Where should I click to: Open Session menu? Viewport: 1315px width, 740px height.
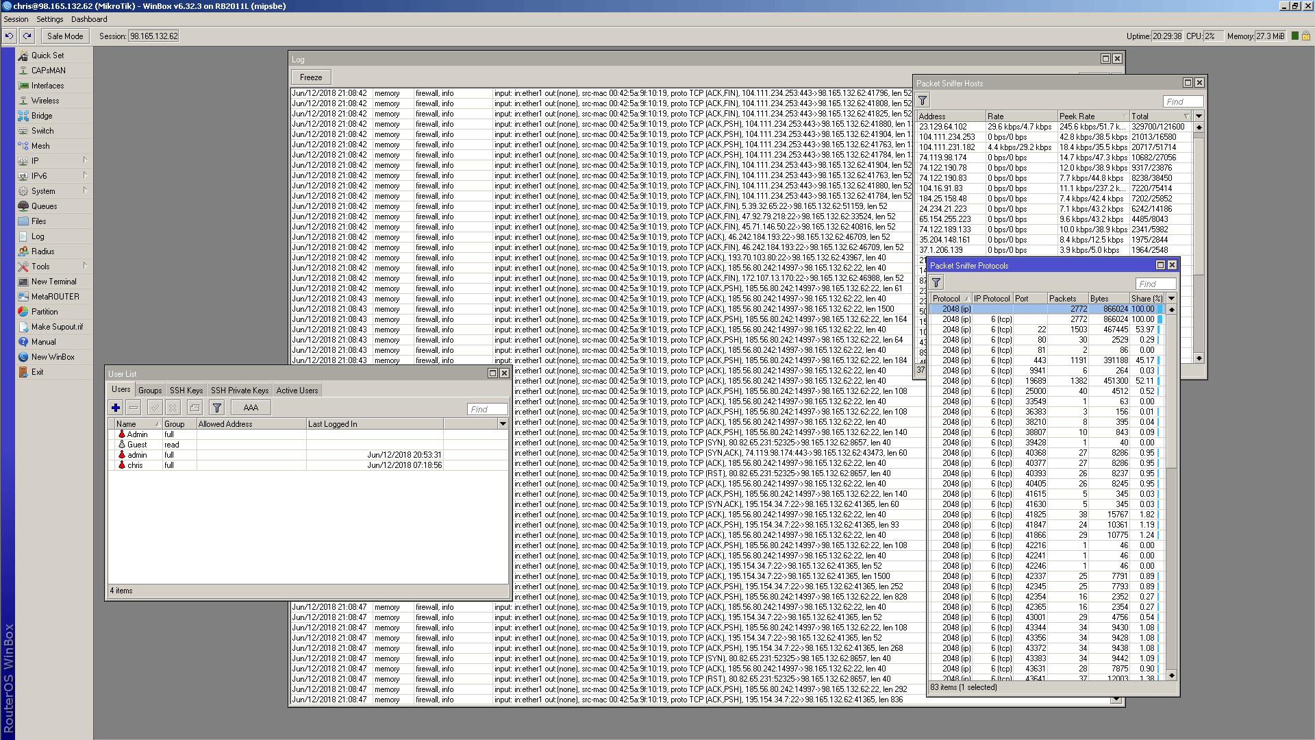16,19
